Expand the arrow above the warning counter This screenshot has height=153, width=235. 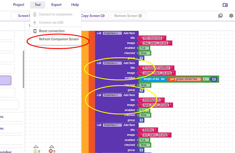coord(36,147)
